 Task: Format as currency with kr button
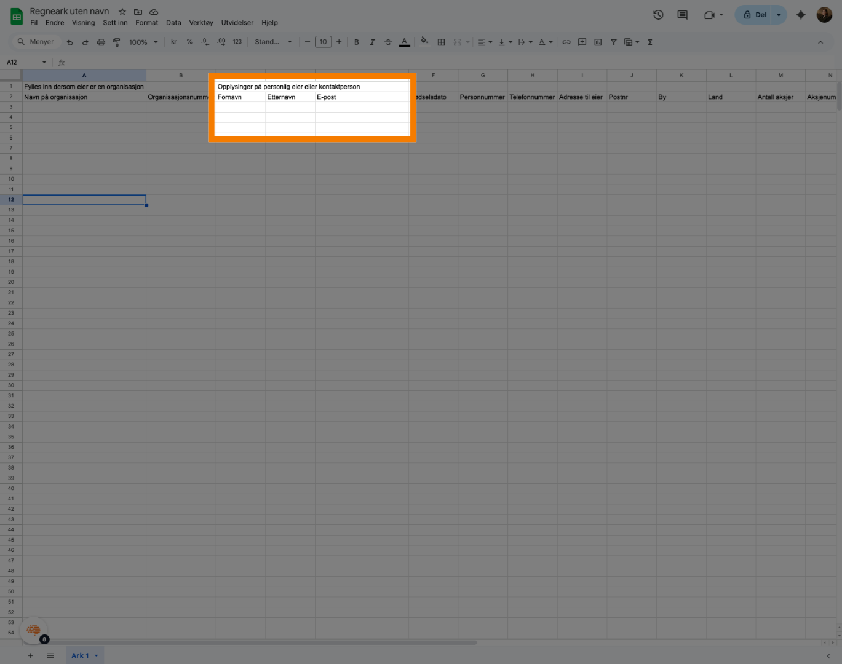173,42
